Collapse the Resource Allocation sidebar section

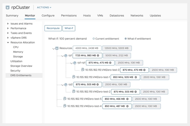[8, 42]
